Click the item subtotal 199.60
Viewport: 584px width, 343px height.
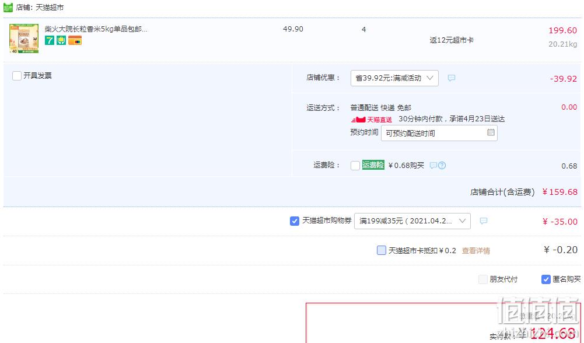tap(563, 30)
